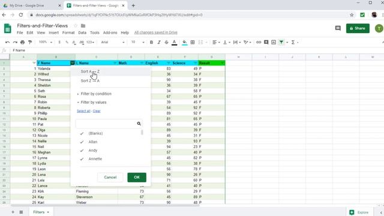Click the Select all link

83,111
